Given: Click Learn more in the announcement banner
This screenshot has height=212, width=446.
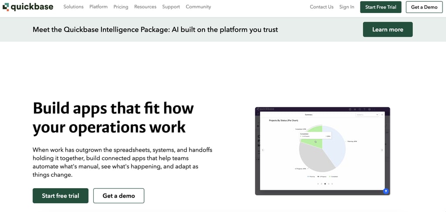Looking at the screenshot, I should click(x=388, y=30).
